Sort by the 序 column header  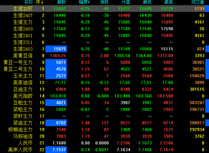click(39, 2)
